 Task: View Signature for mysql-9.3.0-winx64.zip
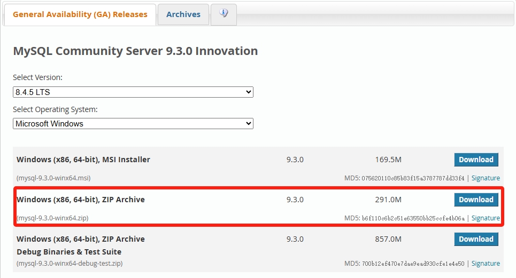pyautogui.click(x=486, y=218)
